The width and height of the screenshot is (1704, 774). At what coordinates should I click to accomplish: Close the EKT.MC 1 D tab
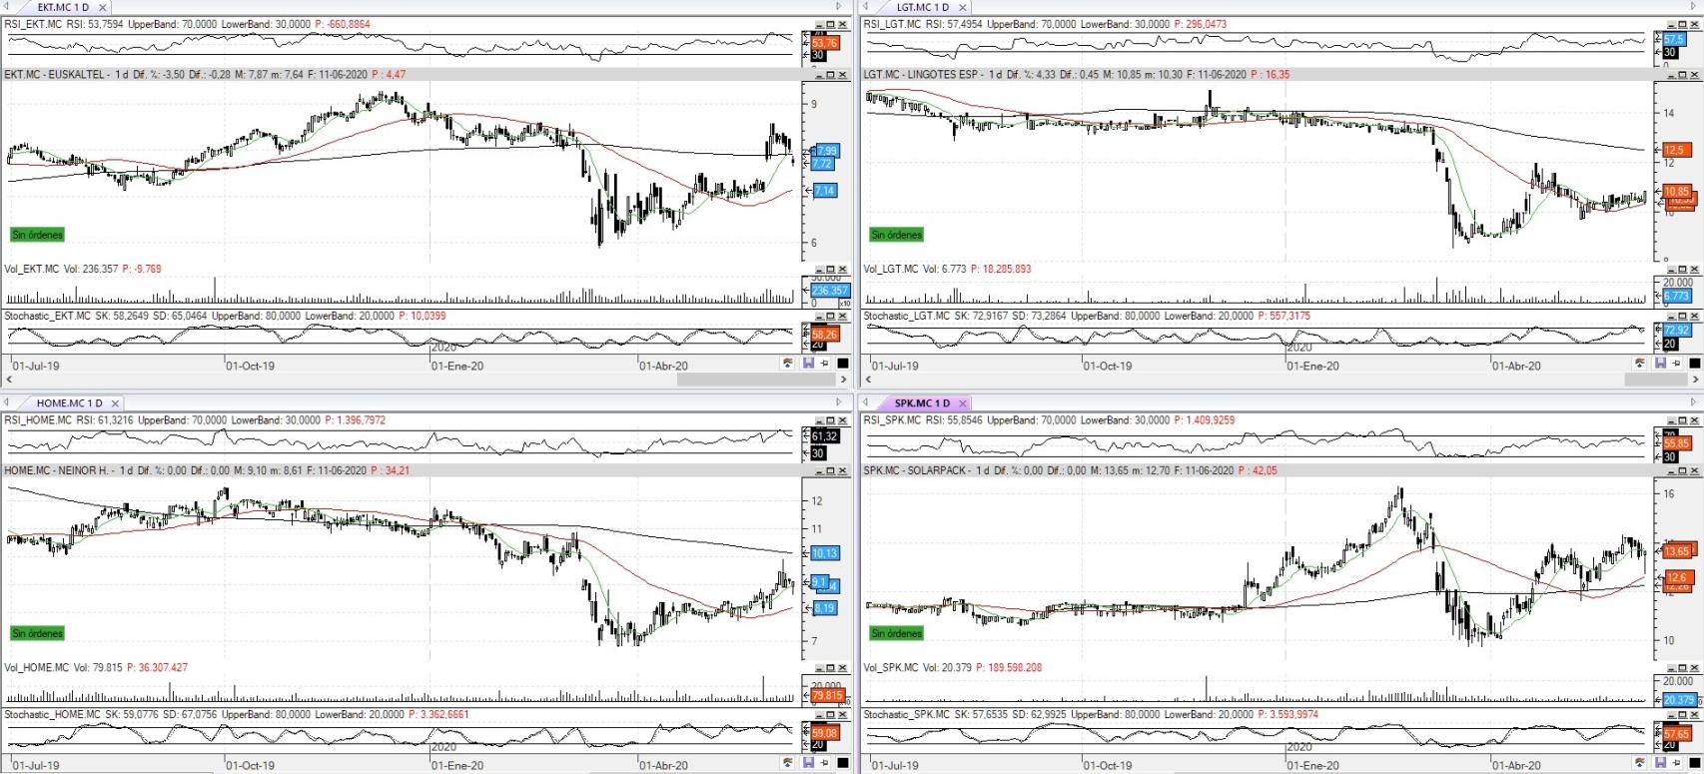click(104, 7)
